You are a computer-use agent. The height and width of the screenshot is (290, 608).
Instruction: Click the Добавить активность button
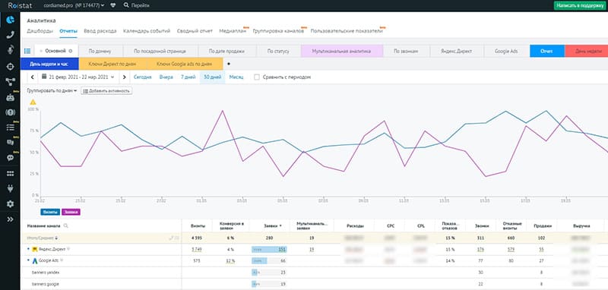[106, 90]
